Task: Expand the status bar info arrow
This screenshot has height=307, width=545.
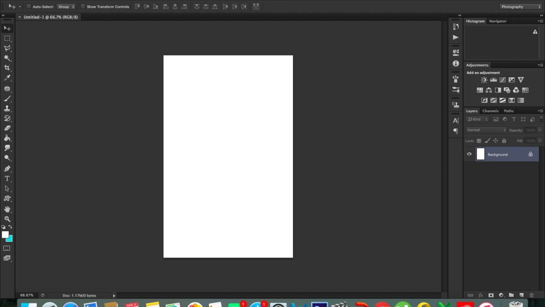Action: click(114, 295)
